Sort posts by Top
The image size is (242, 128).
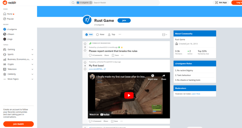coord(111,34)
